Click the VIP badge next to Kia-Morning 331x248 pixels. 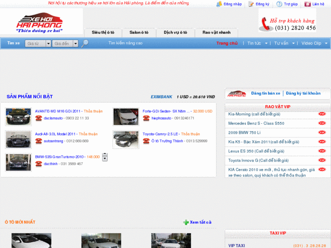[322, 114]
